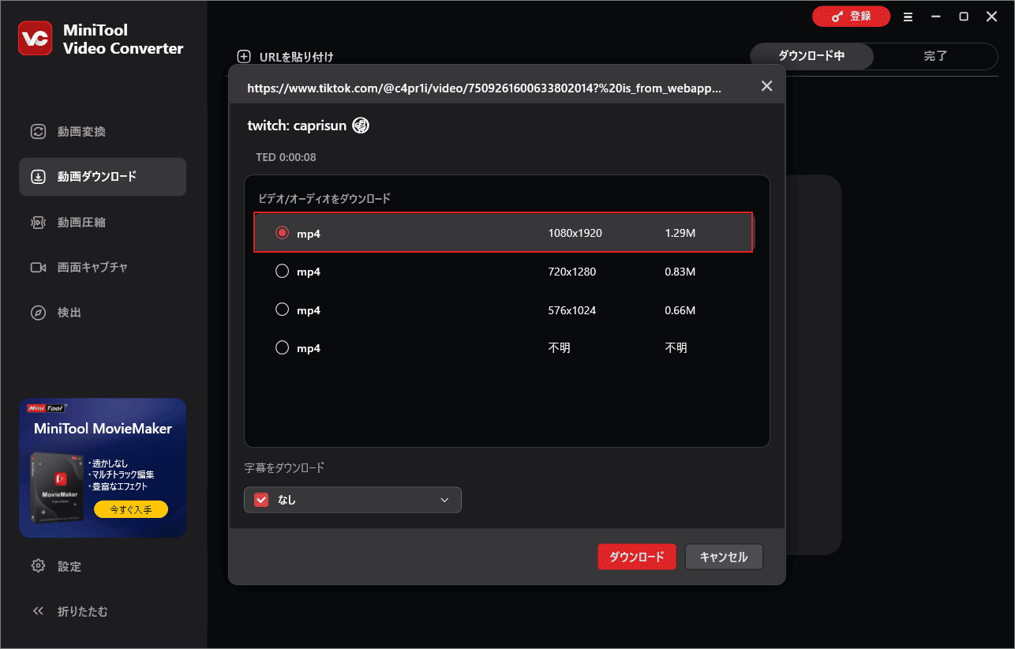Click the 設定 gear icon in sidebar

coord(38,566)
